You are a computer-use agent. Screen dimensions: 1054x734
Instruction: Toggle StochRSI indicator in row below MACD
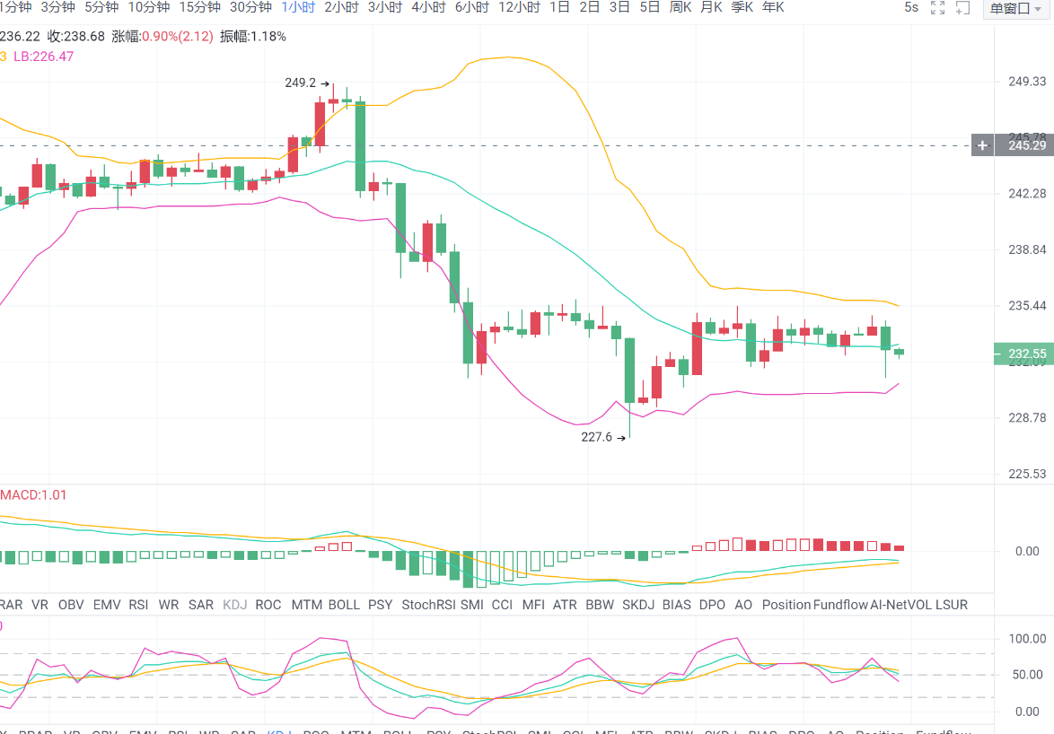coord(427,605)
